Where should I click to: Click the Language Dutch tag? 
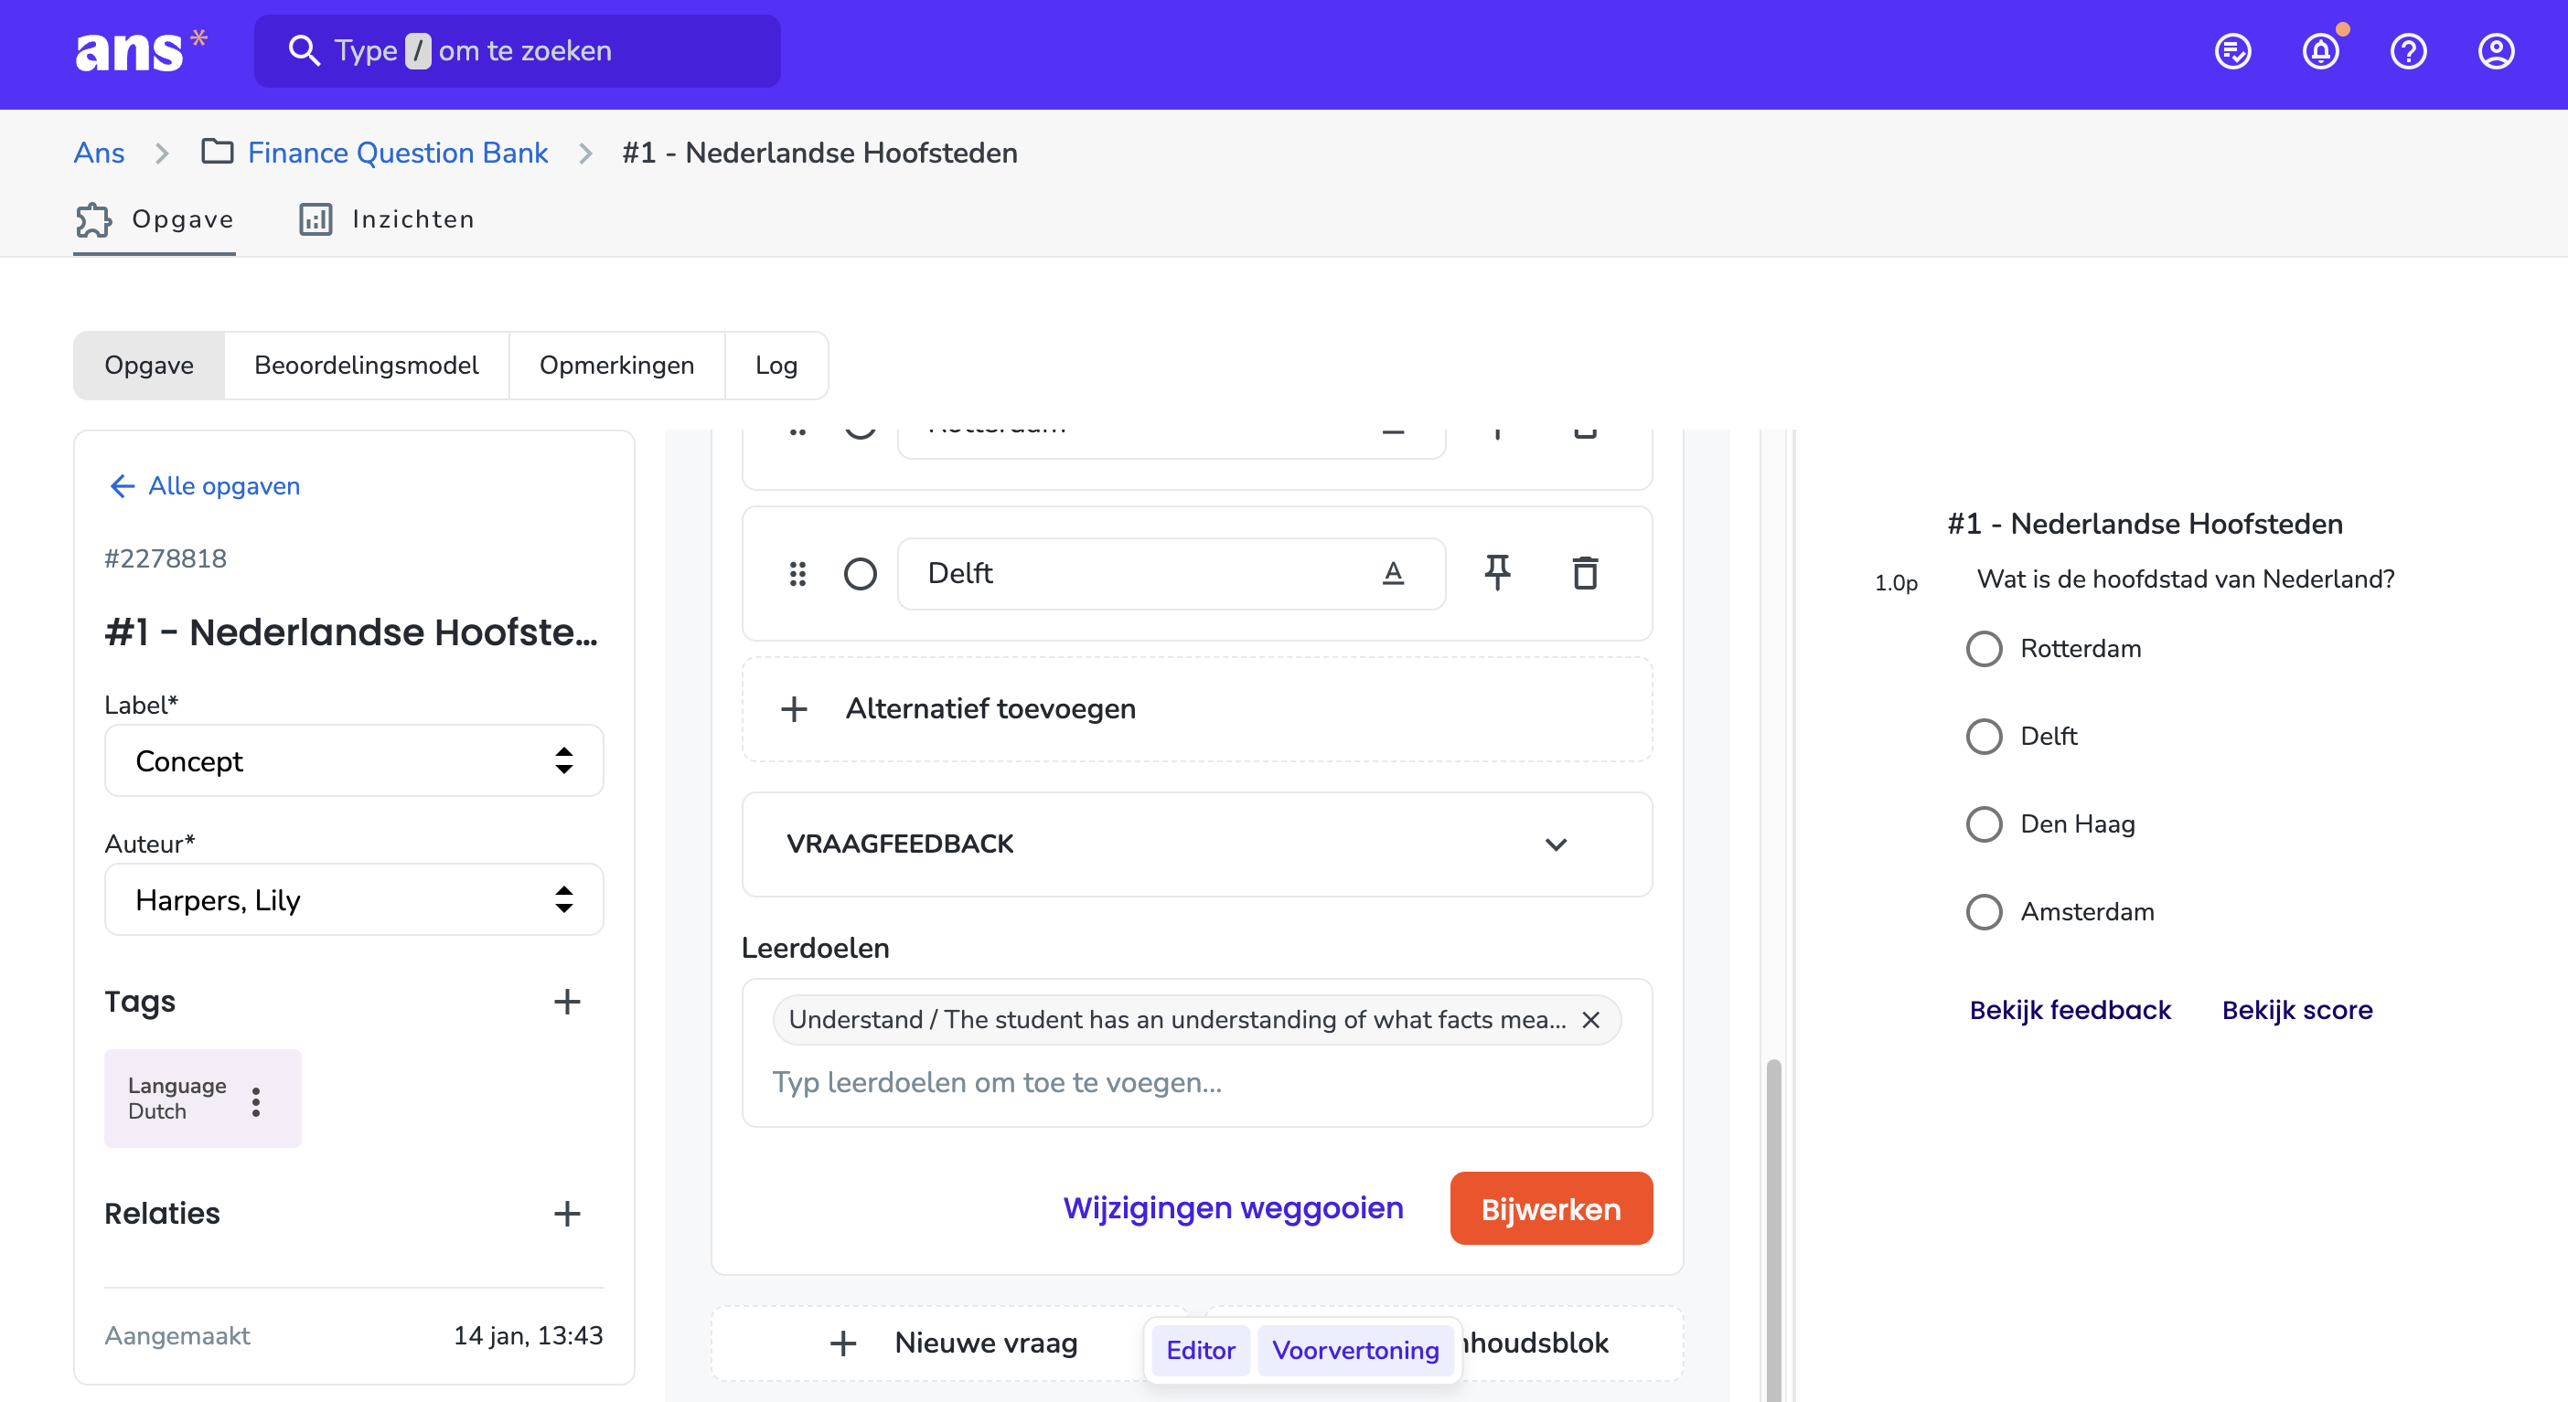point(202,1098)
